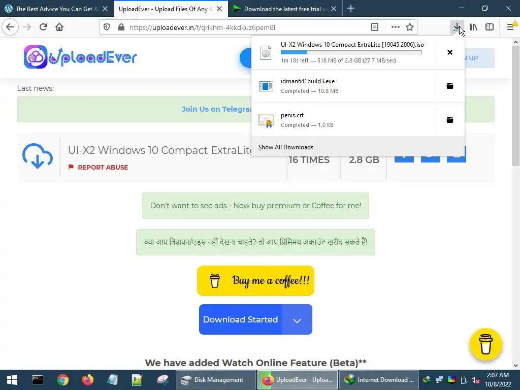Click the premium or Coffee for me banner
520x390 pixels.
coord(255,206)
